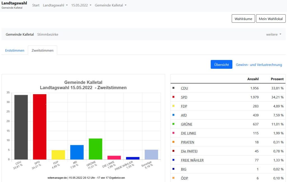Expand the Gemeinde Kalletal navbar dropdown
This screenshot has width=287, height=182.
(x=110, y=5)
